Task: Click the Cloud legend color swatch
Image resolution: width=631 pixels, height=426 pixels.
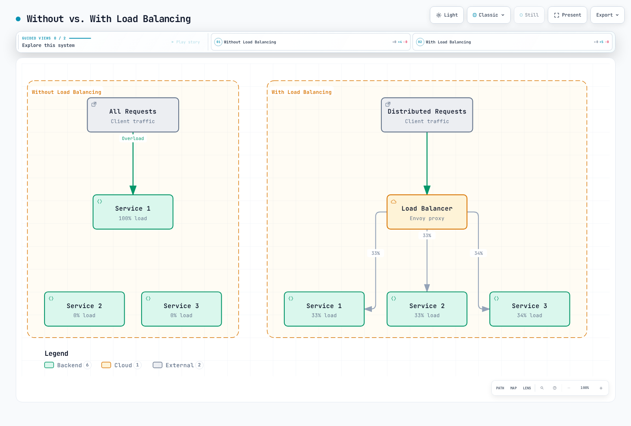Action: tap(106, 365)
